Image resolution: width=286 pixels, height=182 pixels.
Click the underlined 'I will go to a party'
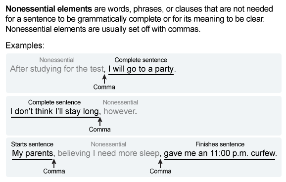(141, 69)
